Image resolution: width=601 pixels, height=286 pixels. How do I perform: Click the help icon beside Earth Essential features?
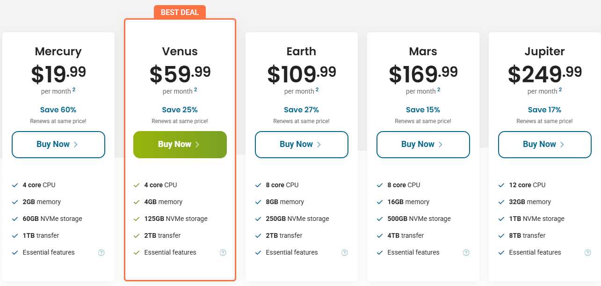(345, 253)
